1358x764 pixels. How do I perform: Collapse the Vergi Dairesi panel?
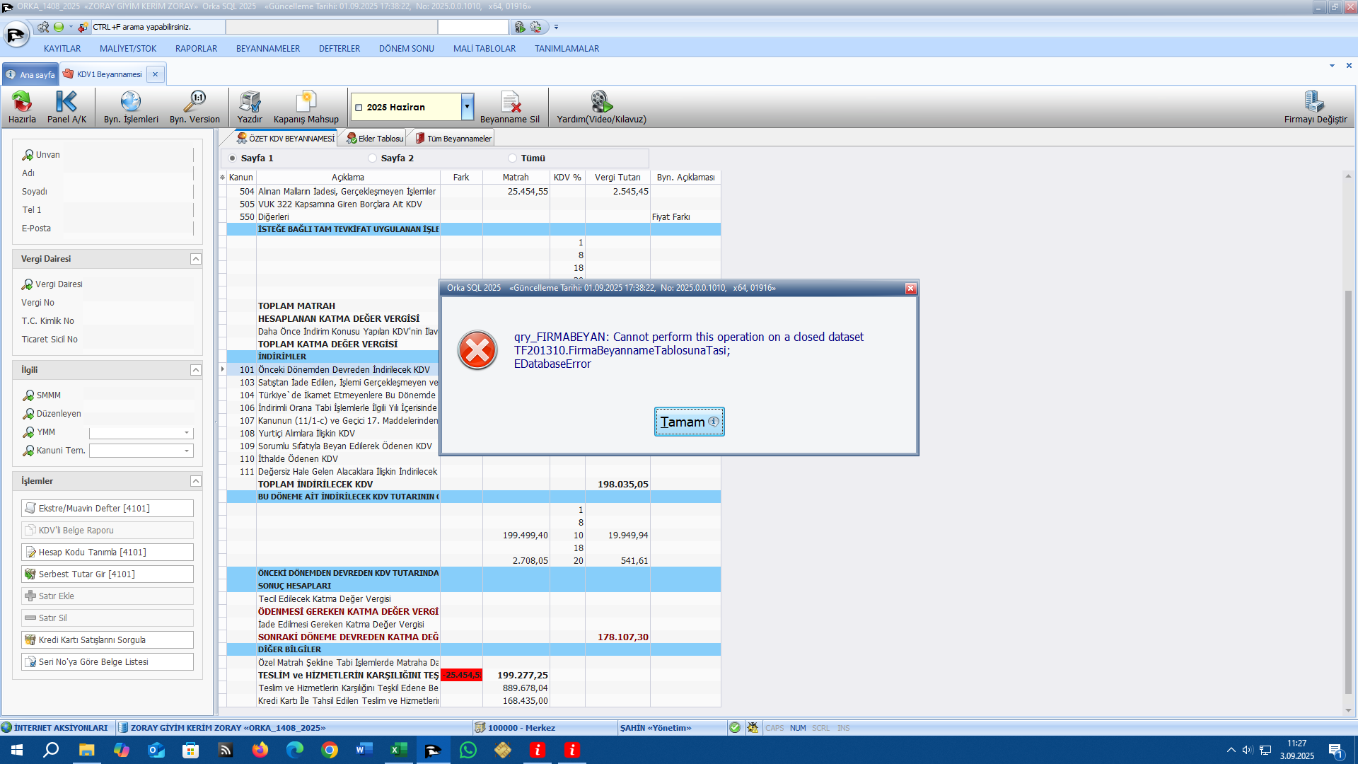pos(196,259)
